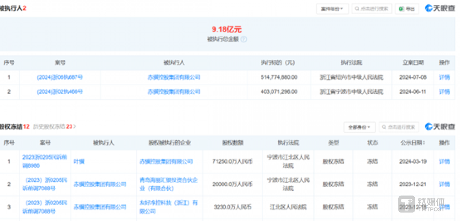Click the 叶骥 person link in freeze row 1
Screen dimensions: 460x221
[79, 162]
